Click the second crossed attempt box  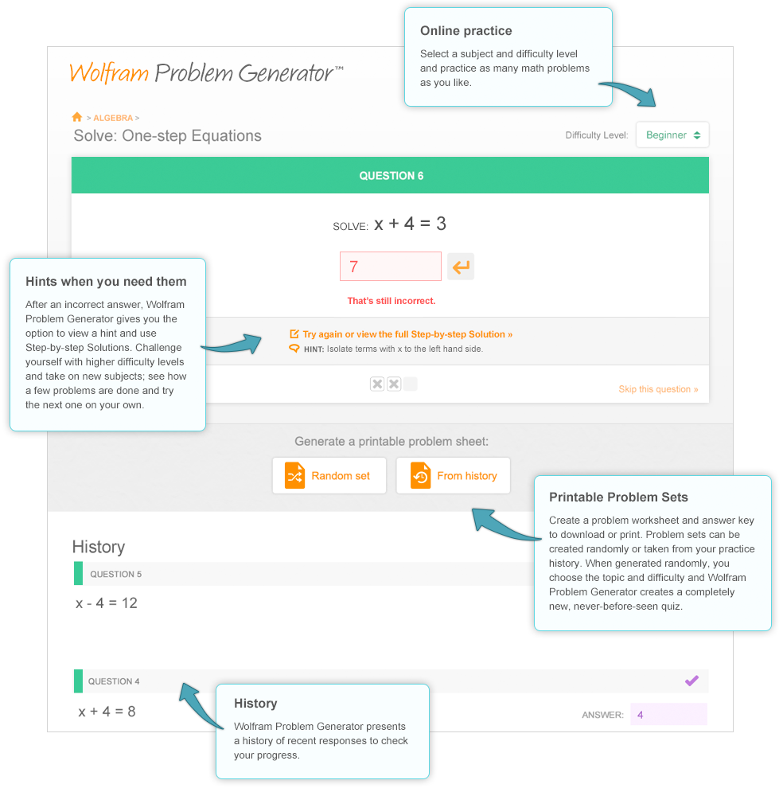coord(394,384)
